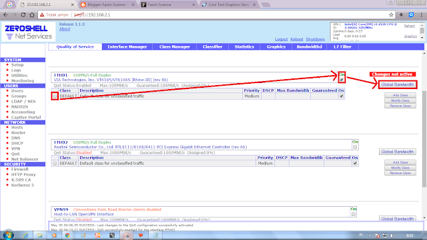Click the main page vertical scrollbar
Screen dimensions: 427x240
424,138
